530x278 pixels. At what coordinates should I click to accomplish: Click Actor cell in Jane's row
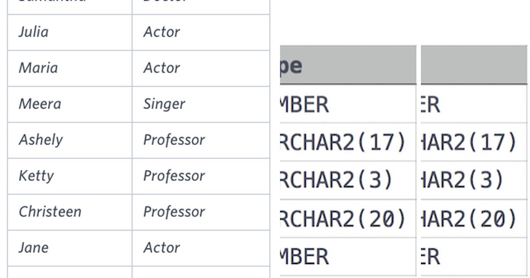point(201,248)
